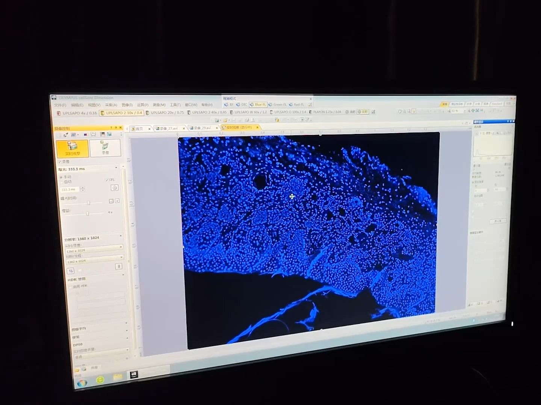Switch observation mode to Green-FL
Screen dimensions: 541x405
click(x=277, y=105)
